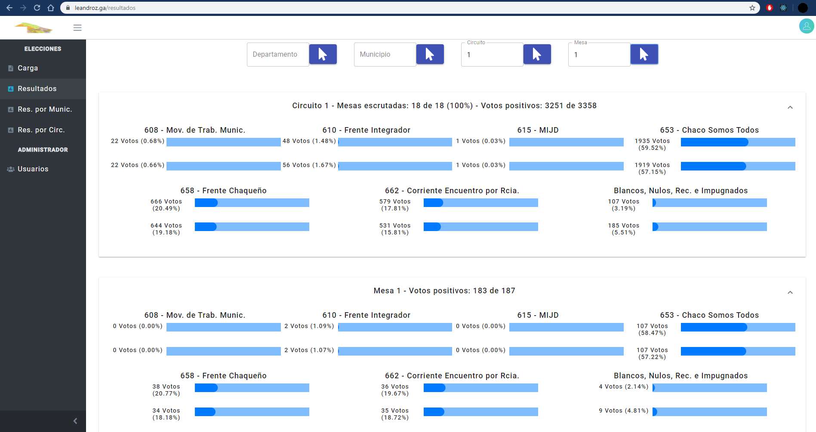Click the 666 Votos progress bar

[x=252, y=203]
